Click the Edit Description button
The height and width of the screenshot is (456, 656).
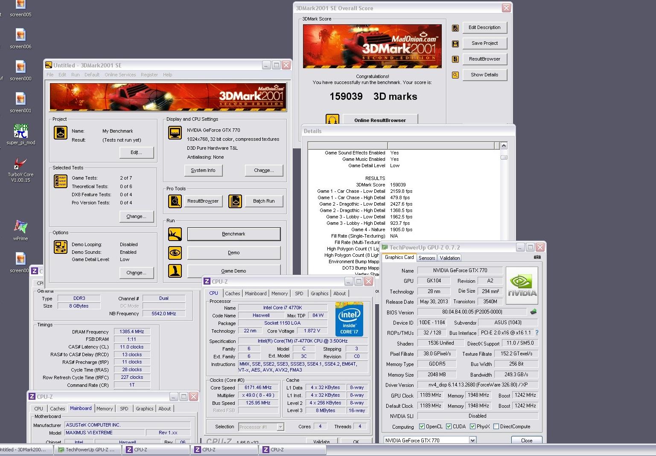pyautogui.click(x=484, y=27)
